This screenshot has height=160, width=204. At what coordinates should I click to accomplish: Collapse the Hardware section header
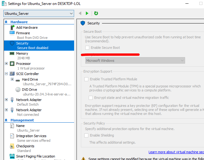pos(6,22)
